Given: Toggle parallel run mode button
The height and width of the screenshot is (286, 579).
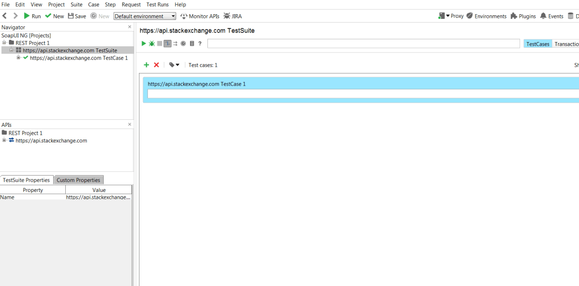Looking at the screenshot, I should point(175,44).
